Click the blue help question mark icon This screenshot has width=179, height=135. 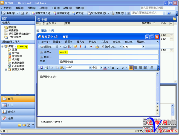click(x=169, y=13)
